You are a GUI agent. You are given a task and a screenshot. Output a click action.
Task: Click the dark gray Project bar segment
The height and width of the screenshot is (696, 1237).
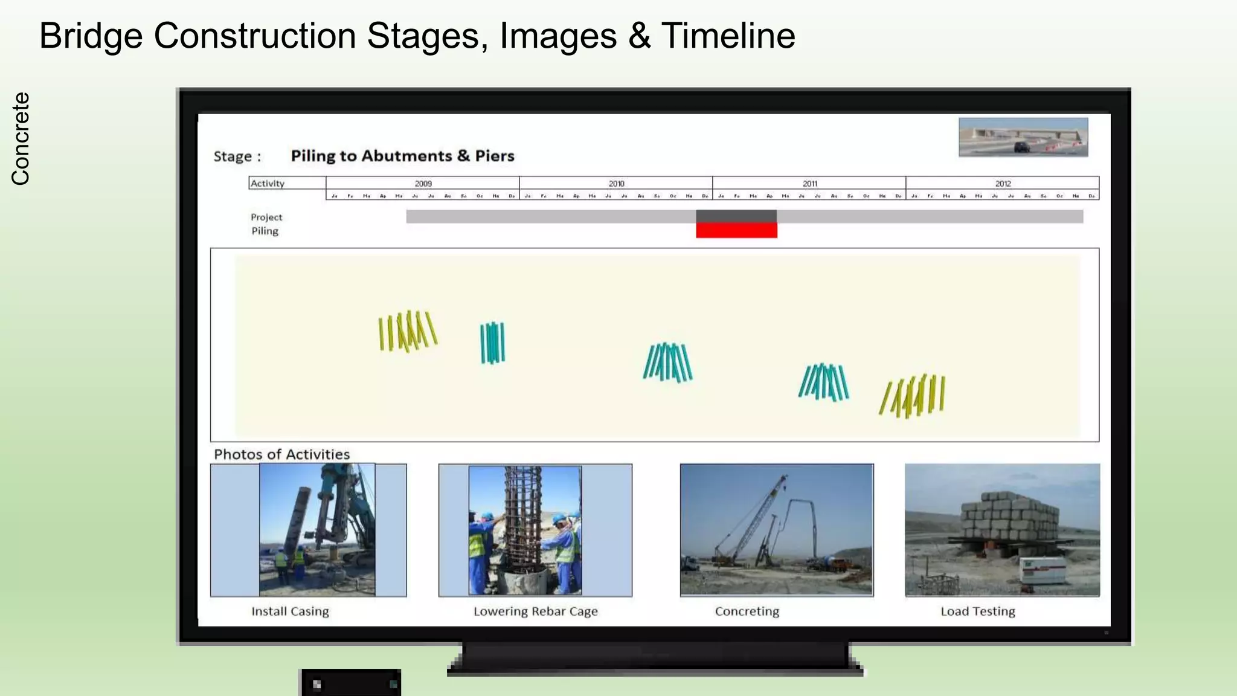pos(736,216)
